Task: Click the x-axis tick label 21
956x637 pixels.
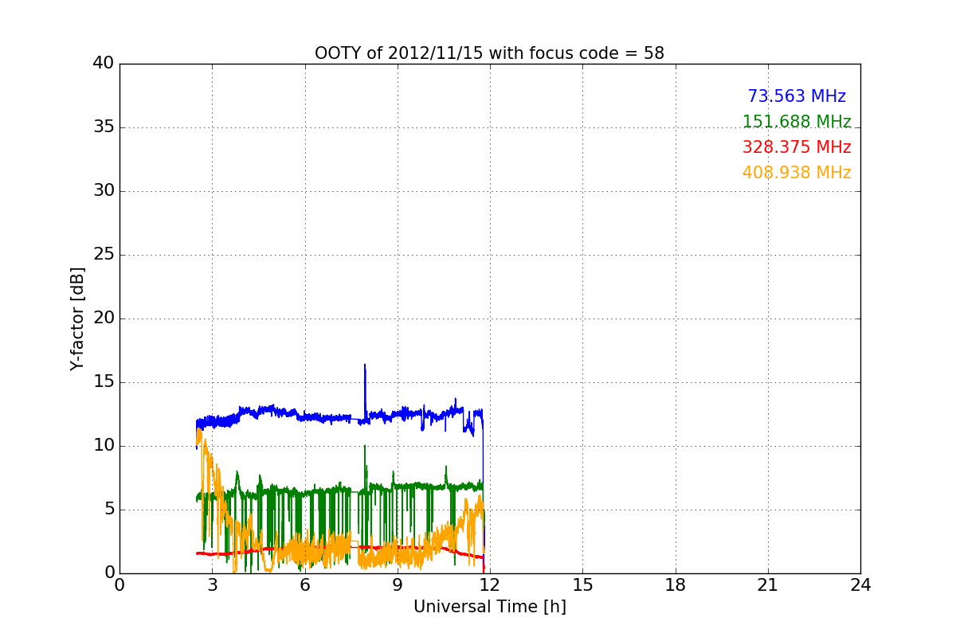Action: coord(768,585)
